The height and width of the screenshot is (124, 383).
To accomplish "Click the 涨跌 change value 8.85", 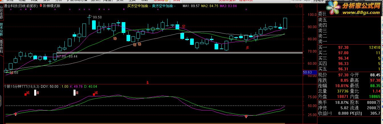I will [x=344, y=80].
